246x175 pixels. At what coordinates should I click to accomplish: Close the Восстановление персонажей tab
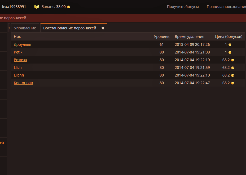[x=103, y=28]
